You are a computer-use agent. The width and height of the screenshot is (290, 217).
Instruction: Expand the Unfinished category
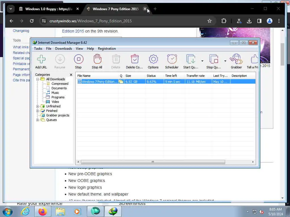38,106
